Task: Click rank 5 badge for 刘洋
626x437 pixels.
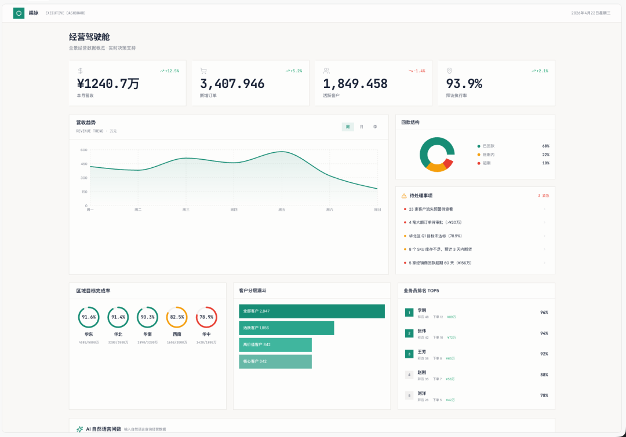Action: click(409, 395)
